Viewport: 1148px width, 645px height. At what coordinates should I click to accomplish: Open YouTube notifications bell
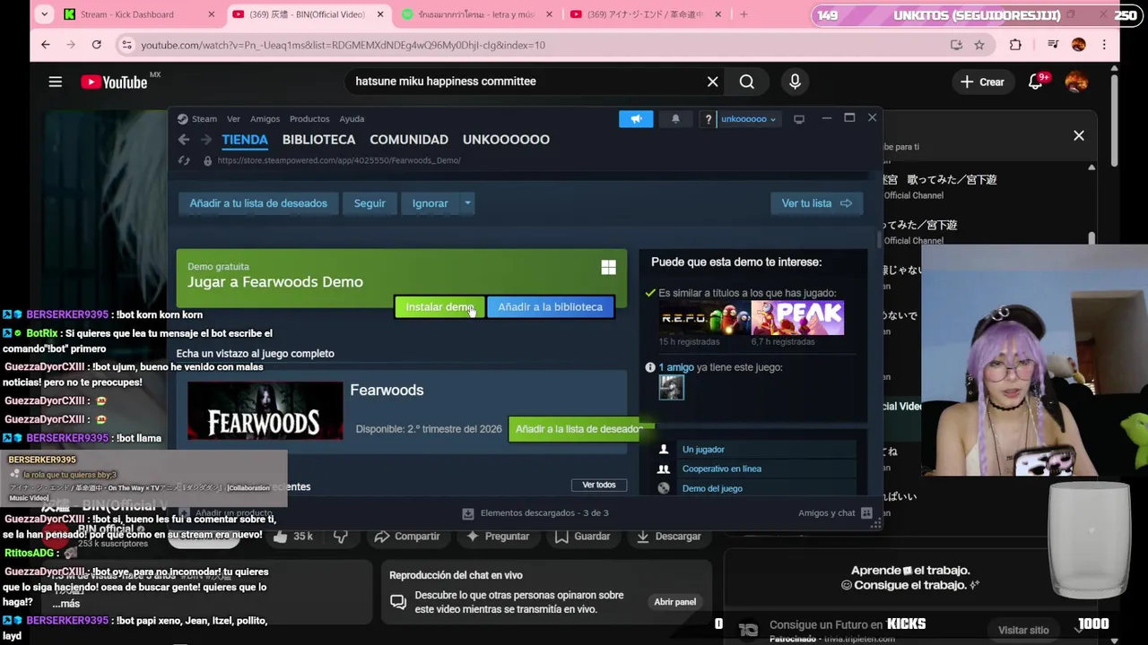tap(1036, 82)
